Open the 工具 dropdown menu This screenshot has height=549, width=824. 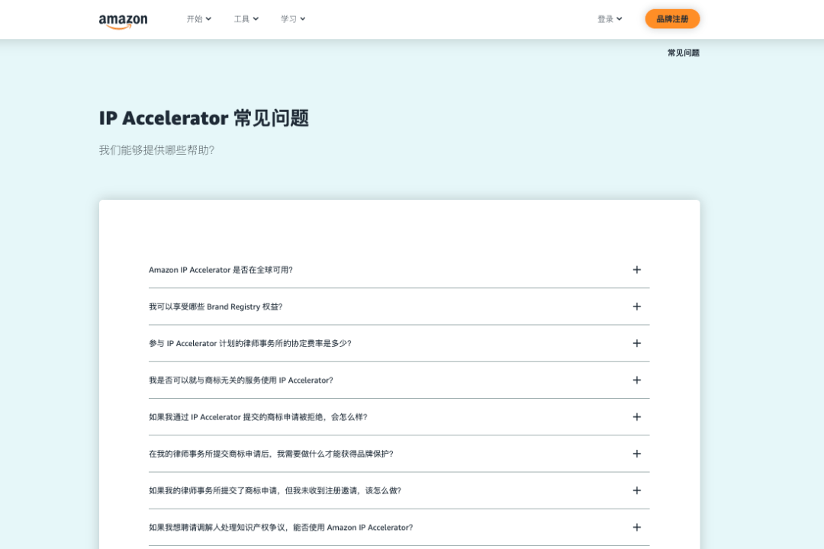pos(246,19)
